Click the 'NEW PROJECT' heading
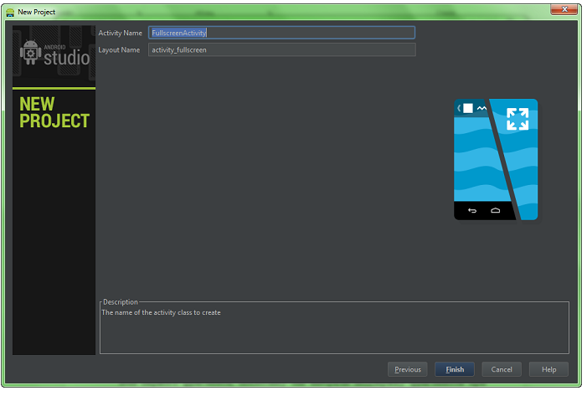Image resolution: width=587 pixels, height=396 pixels. [54, 112]
